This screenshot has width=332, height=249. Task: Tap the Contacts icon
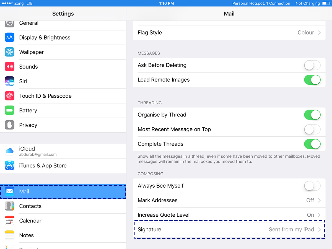10,206
